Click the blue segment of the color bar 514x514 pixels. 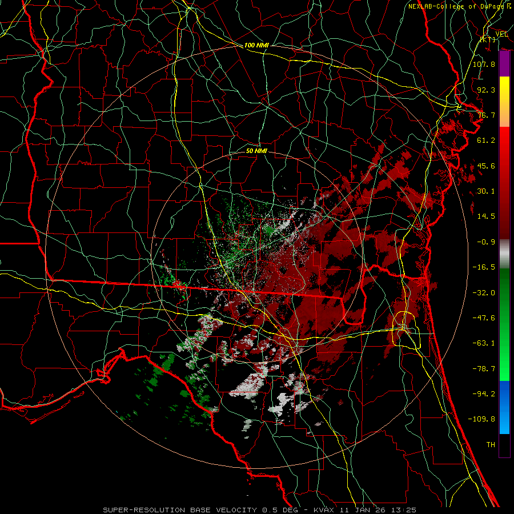(504, 407)
